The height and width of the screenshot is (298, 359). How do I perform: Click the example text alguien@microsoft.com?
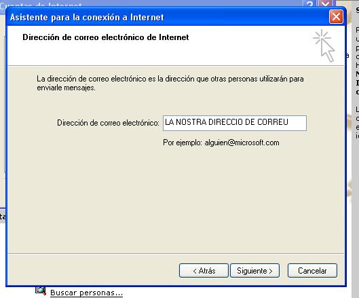[242, 143]
